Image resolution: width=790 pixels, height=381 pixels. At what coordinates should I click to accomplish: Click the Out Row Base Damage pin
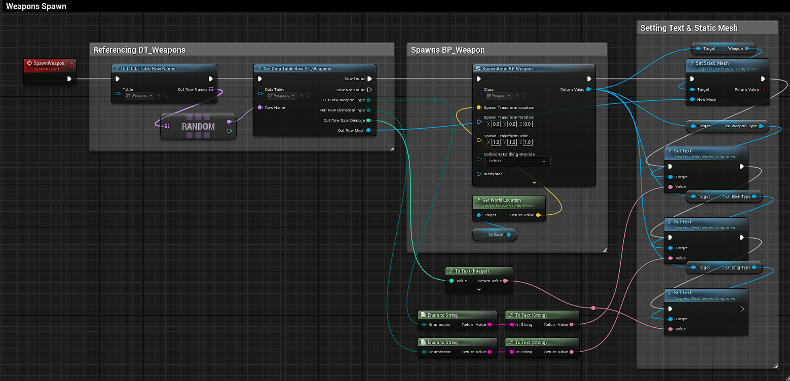[368, 120]
